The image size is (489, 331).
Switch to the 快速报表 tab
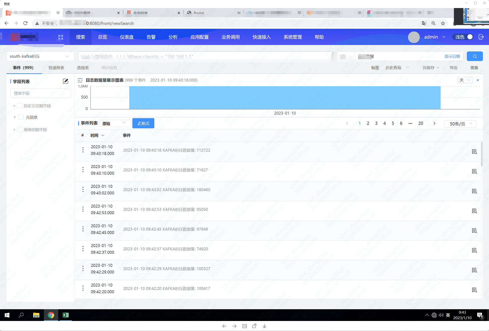pyautogui.click(x=56, y=68)
